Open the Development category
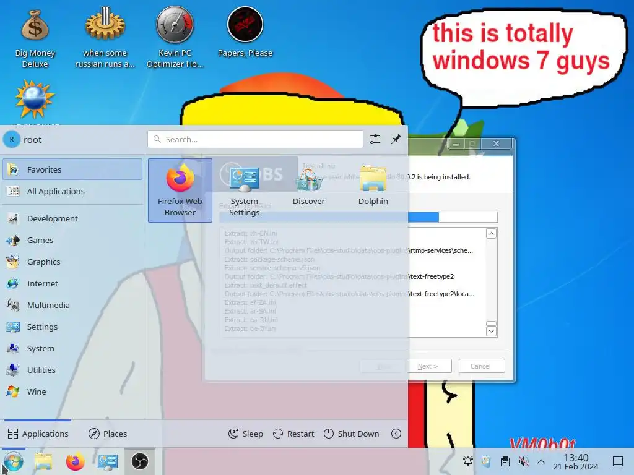Screen dimensions: 634x475 [x=72, y=218]
